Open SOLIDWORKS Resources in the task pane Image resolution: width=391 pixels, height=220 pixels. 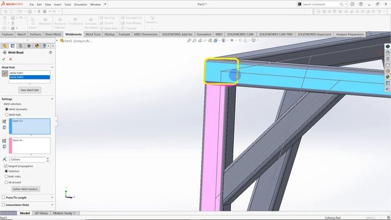(x=388, y=53)
